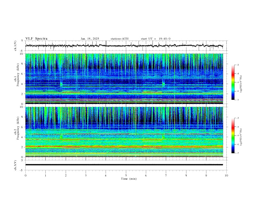Click the "-7" tick on ch.2 colorbar
255x197 pixels.
237,153
